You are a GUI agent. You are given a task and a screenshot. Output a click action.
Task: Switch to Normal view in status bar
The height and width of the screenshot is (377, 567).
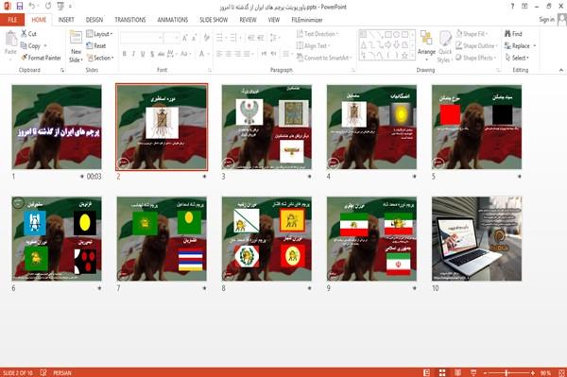(427, 372)
